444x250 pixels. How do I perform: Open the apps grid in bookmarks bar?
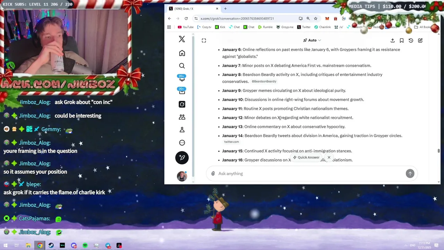pyautogui.click(x=169, y=27)
